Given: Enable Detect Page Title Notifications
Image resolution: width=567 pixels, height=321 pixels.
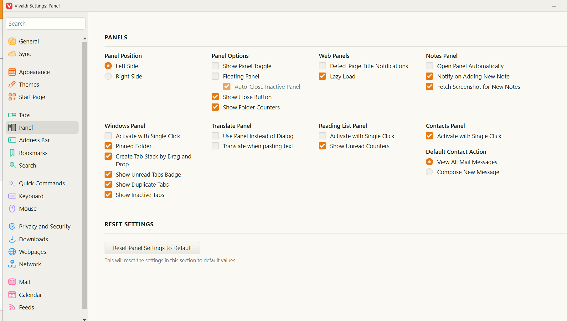Looking at the screenshot, I should coord(322,66).
